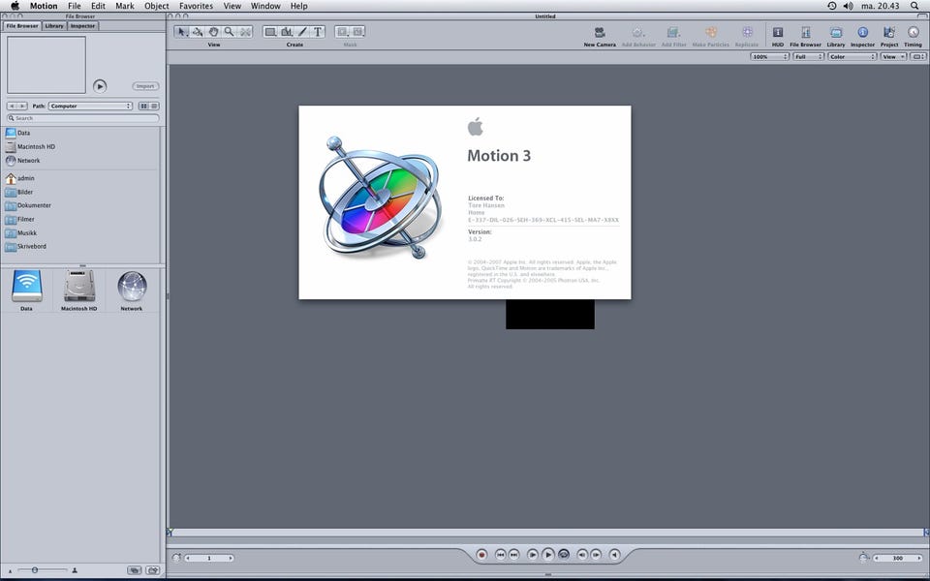Click the Data drive icon in lower pane
The height and width of the screenshot is (581, 930).
tap(27, 287)
